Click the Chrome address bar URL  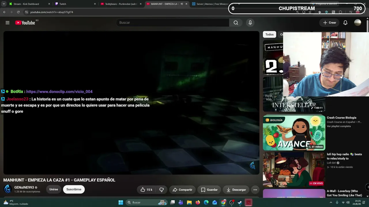coord(52,12)
